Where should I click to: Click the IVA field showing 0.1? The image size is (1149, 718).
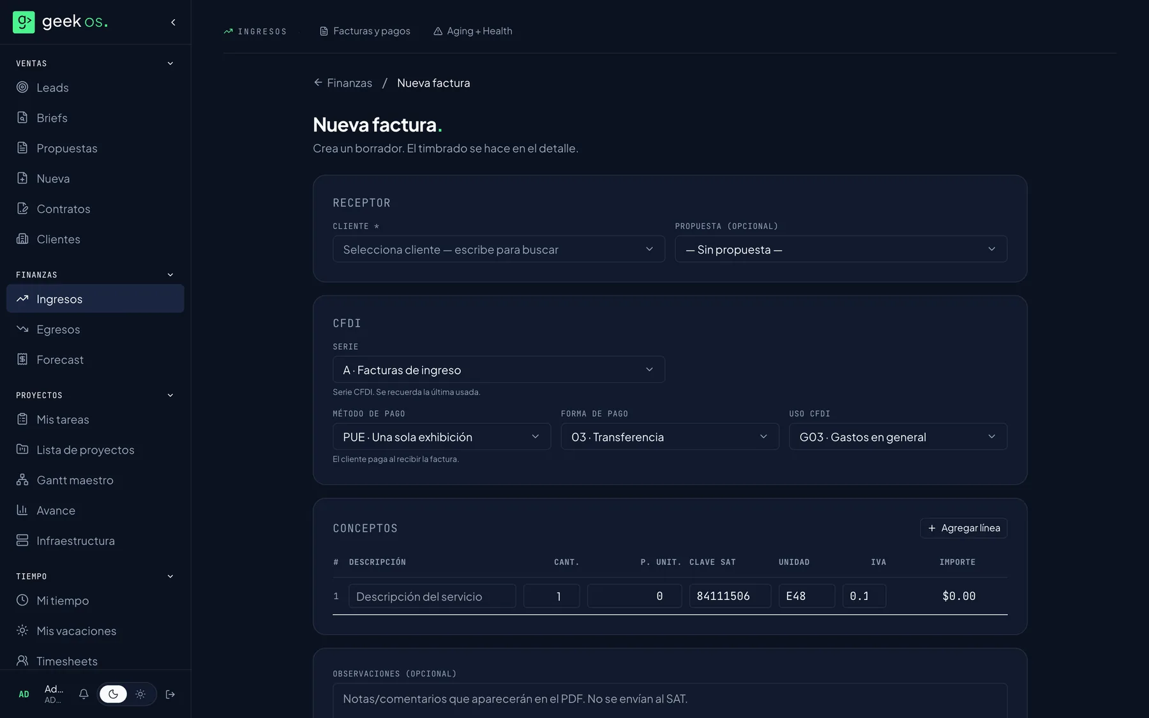(864, 596)
